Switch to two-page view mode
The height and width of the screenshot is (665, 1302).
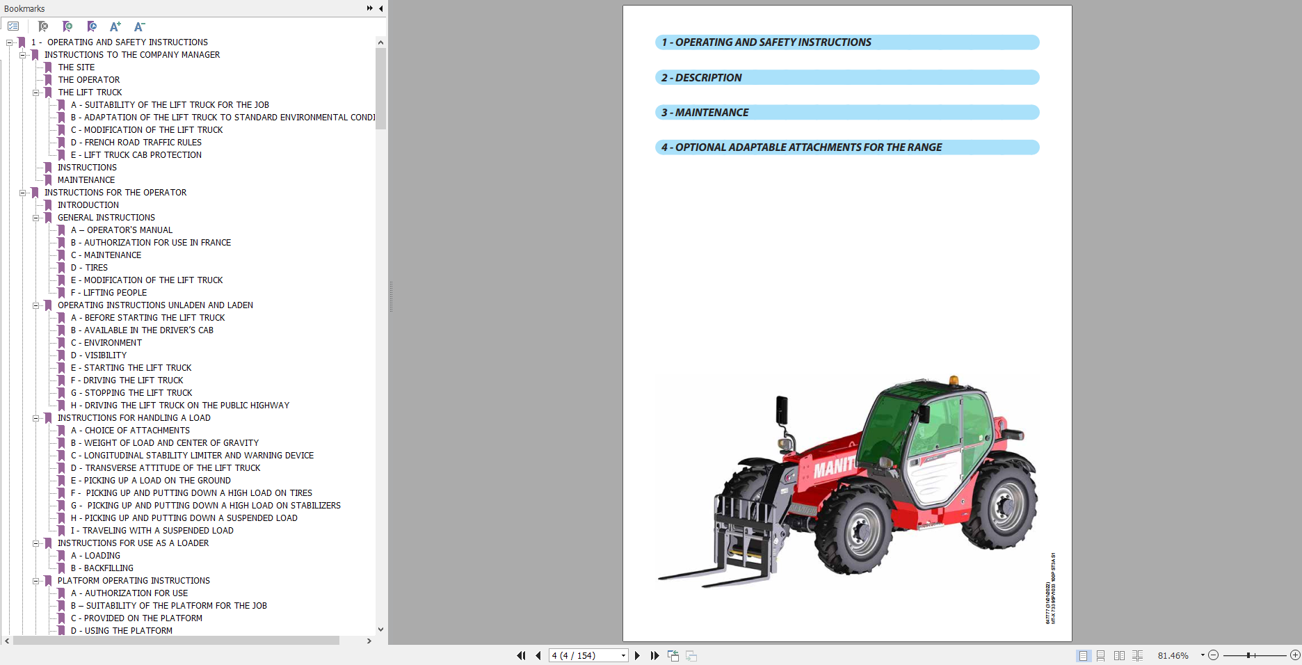click(1120, 655)
